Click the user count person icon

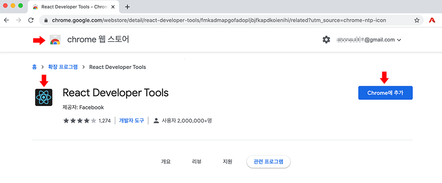point(156,121)
